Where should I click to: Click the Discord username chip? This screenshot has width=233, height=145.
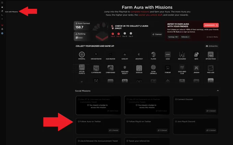(x=212, y=46)
